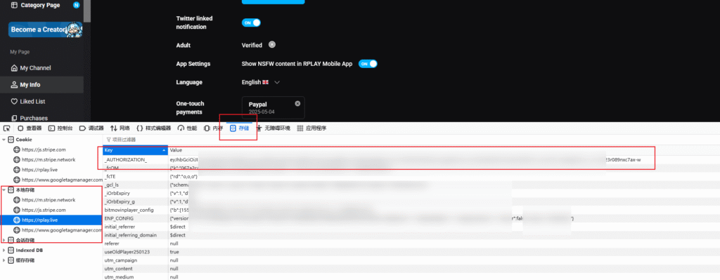Click the My Info person icon
The height and width of the screenshot is (280, 720).
pos(14,85)
